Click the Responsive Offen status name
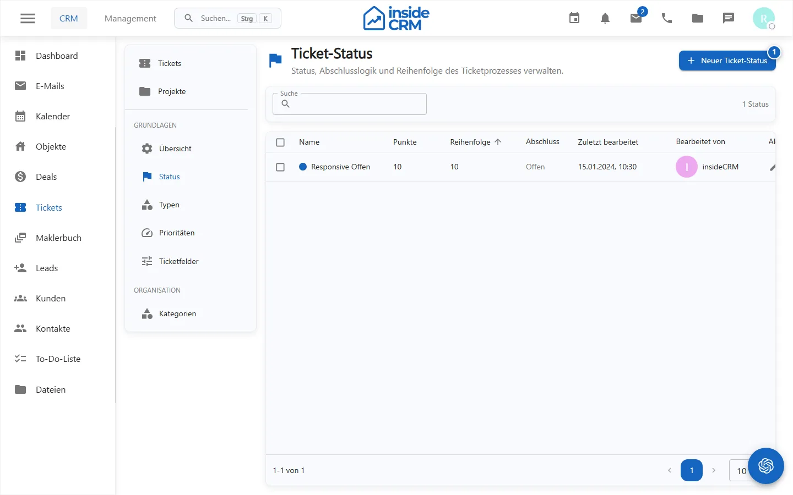Viewport: 793px width, 495px height. pyautogui.click(x=340, y=167)
